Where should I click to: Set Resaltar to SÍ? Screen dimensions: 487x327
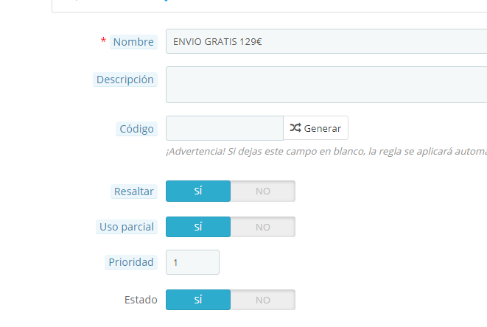[x=198, y=191]
